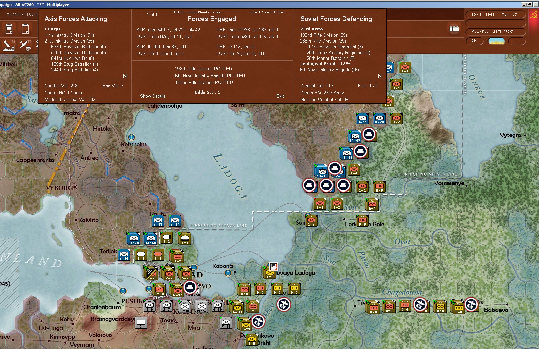Select the German unit labeled 7=21

coord(226,322)
